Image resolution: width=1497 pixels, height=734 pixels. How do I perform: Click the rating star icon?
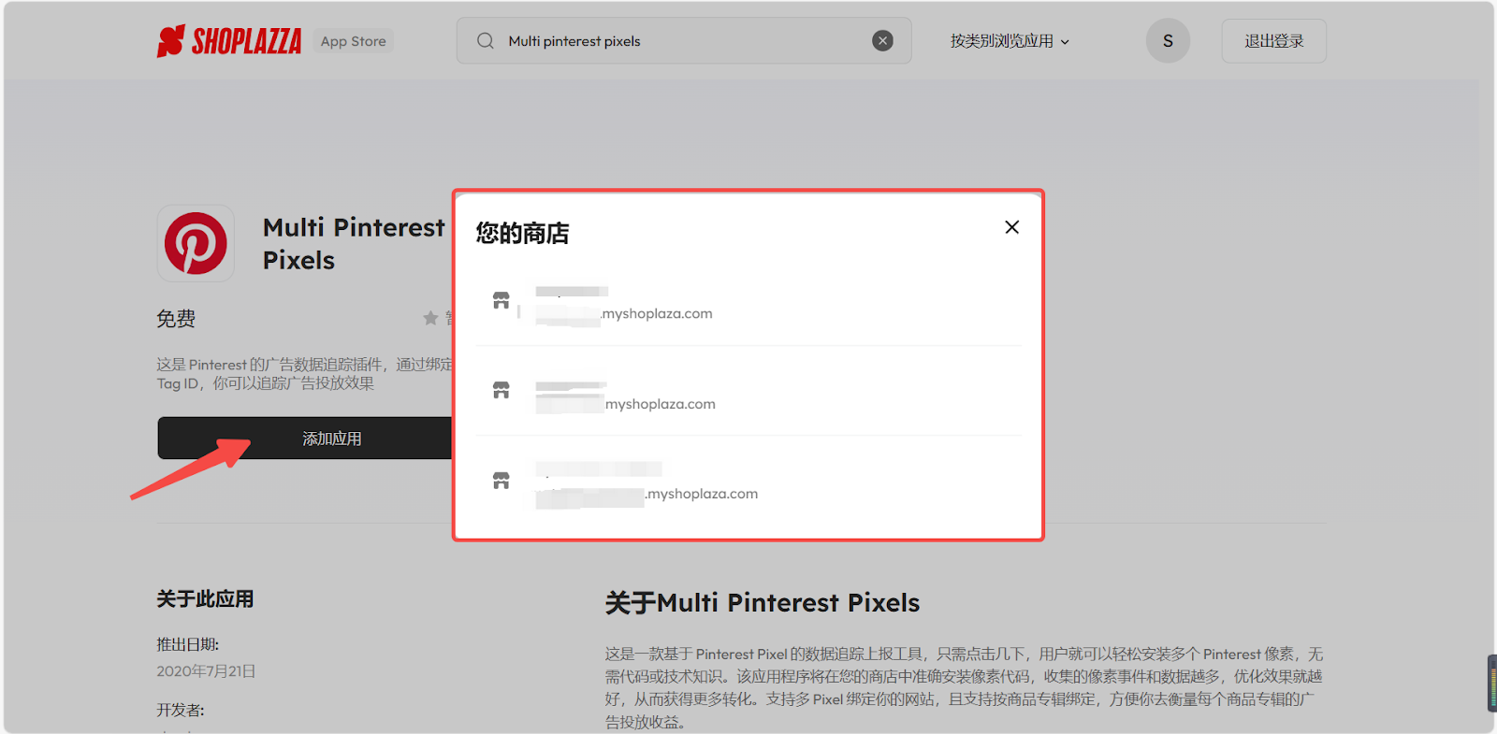(x=430, y=319)
